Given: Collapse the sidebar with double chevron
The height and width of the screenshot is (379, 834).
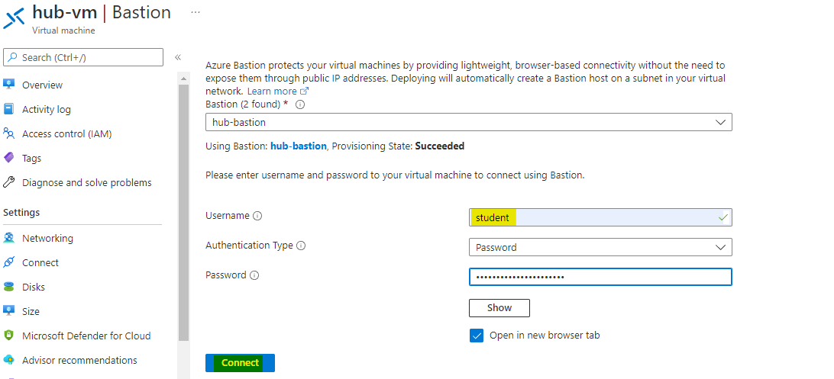Looking at the screenshot, I should (x=178, y=57).
